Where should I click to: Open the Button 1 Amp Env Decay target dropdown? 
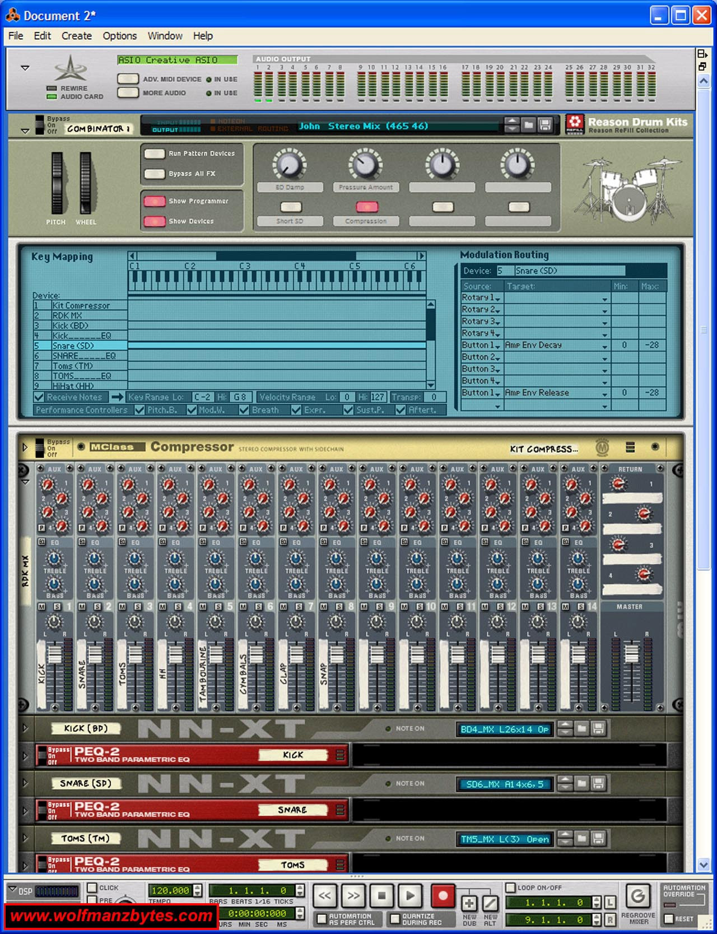[604, 346]
